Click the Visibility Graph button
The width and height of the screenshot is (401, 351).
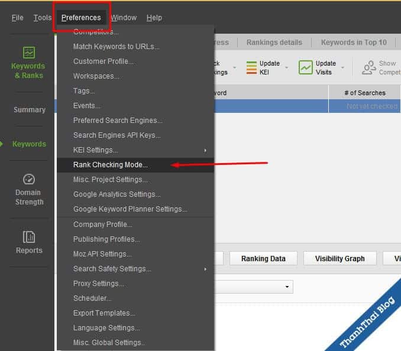point(339,258)
